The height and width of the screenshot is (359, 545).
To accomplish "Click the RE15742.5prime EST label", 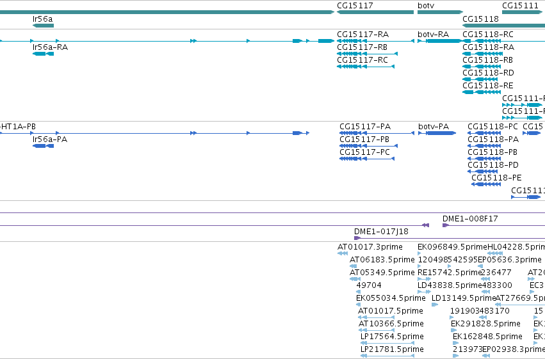I will pyautogui.click(x=450, y=273).
